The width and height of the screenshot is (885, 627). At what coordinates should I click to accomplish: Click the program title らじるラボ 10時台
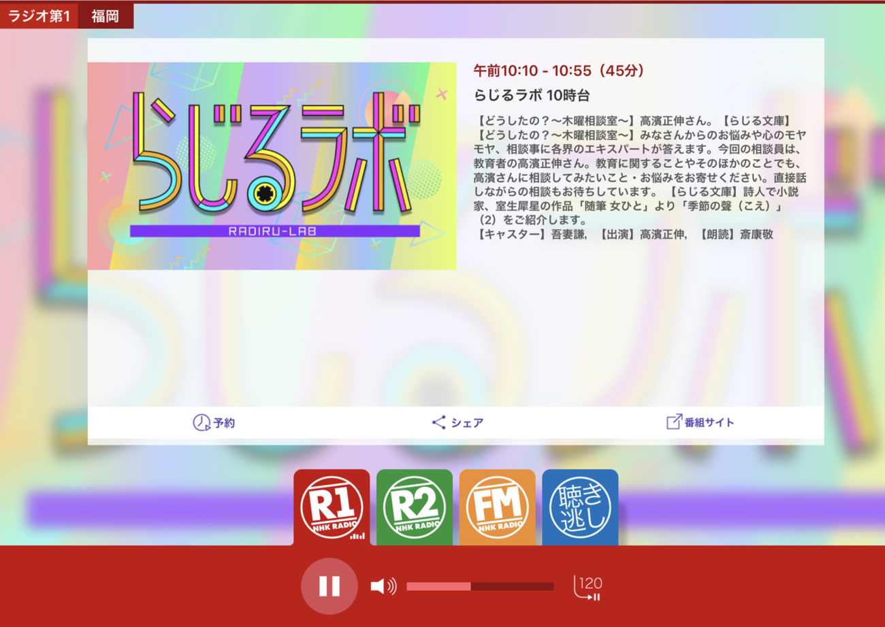(x=532, y=95)
